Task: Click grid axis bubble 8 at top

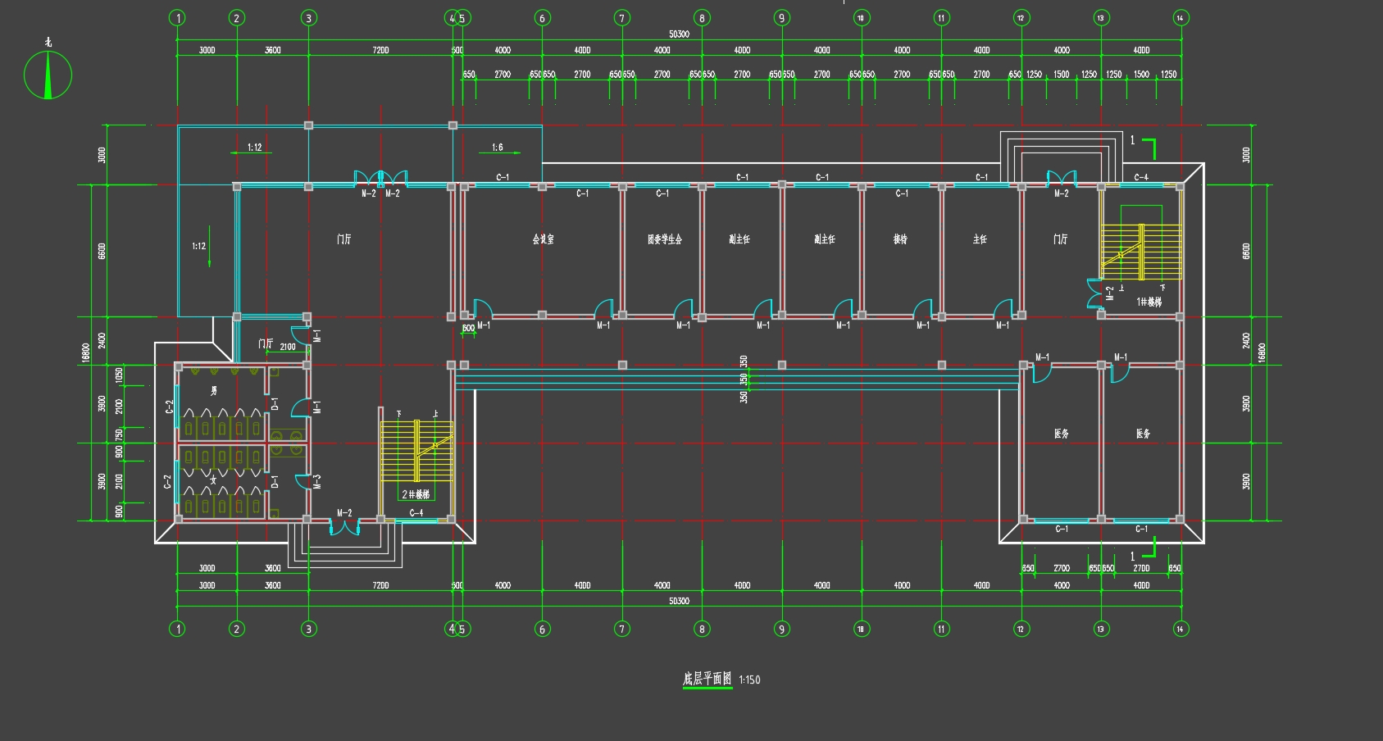Action: tap(702, 18)
